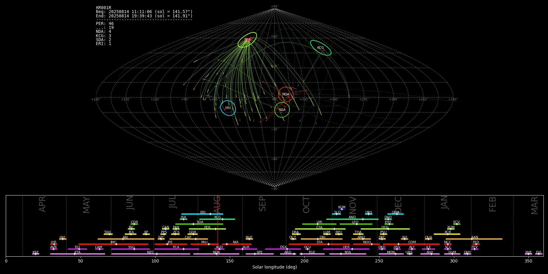Click the FEB month label

tap(493, 204)
